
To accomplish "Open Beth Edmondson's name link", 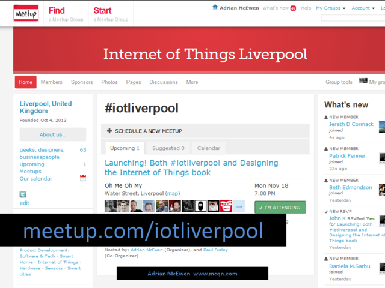I will 351,187.
